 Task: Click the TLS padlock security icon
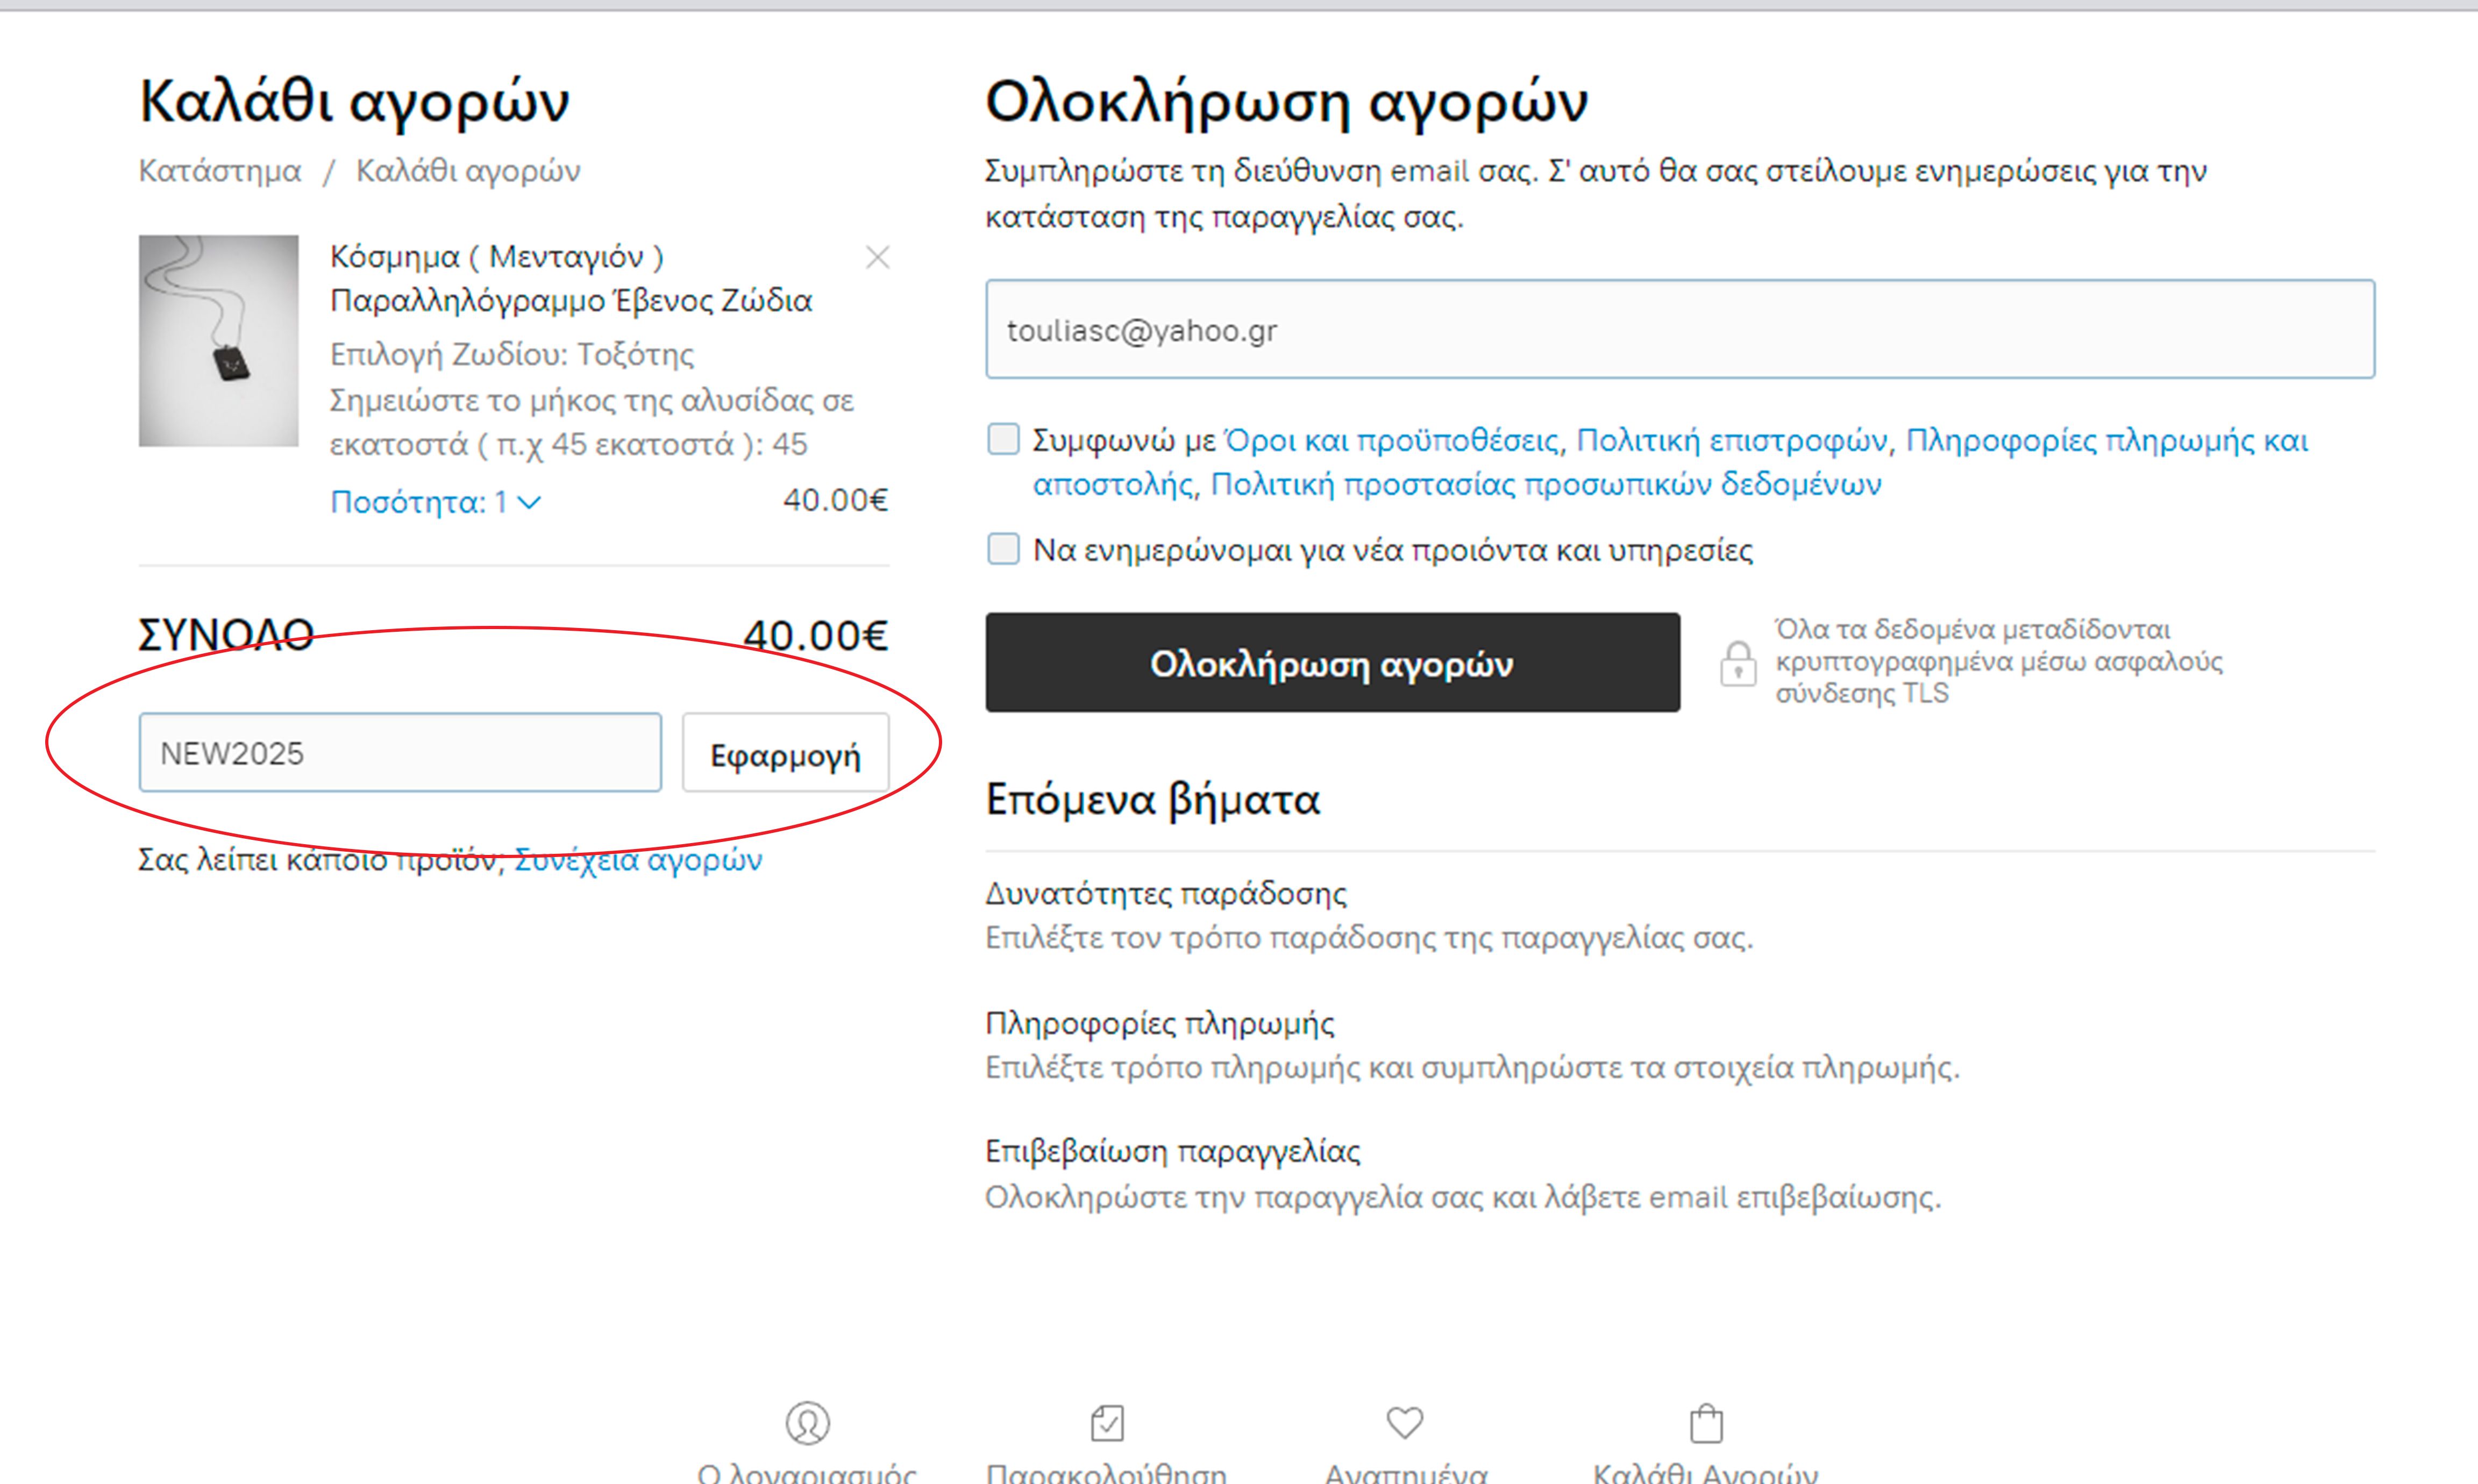[1738, 663]
